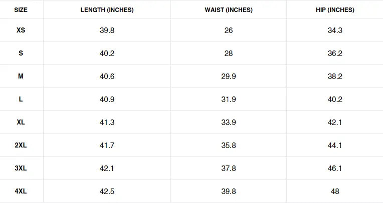Click the M hip value 38.2

point(335,76)
